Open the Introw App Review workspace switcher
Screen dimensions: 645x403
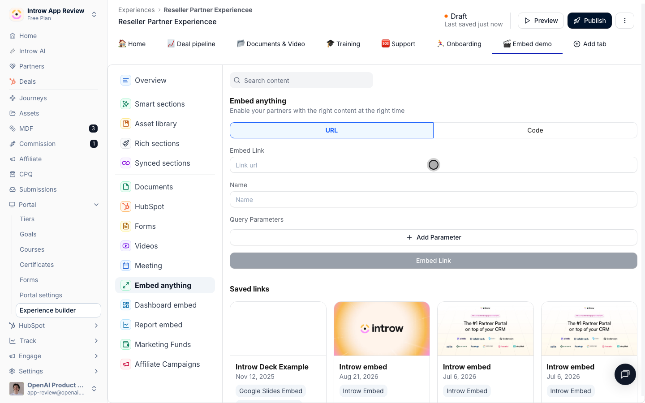(x=54, y=14)
